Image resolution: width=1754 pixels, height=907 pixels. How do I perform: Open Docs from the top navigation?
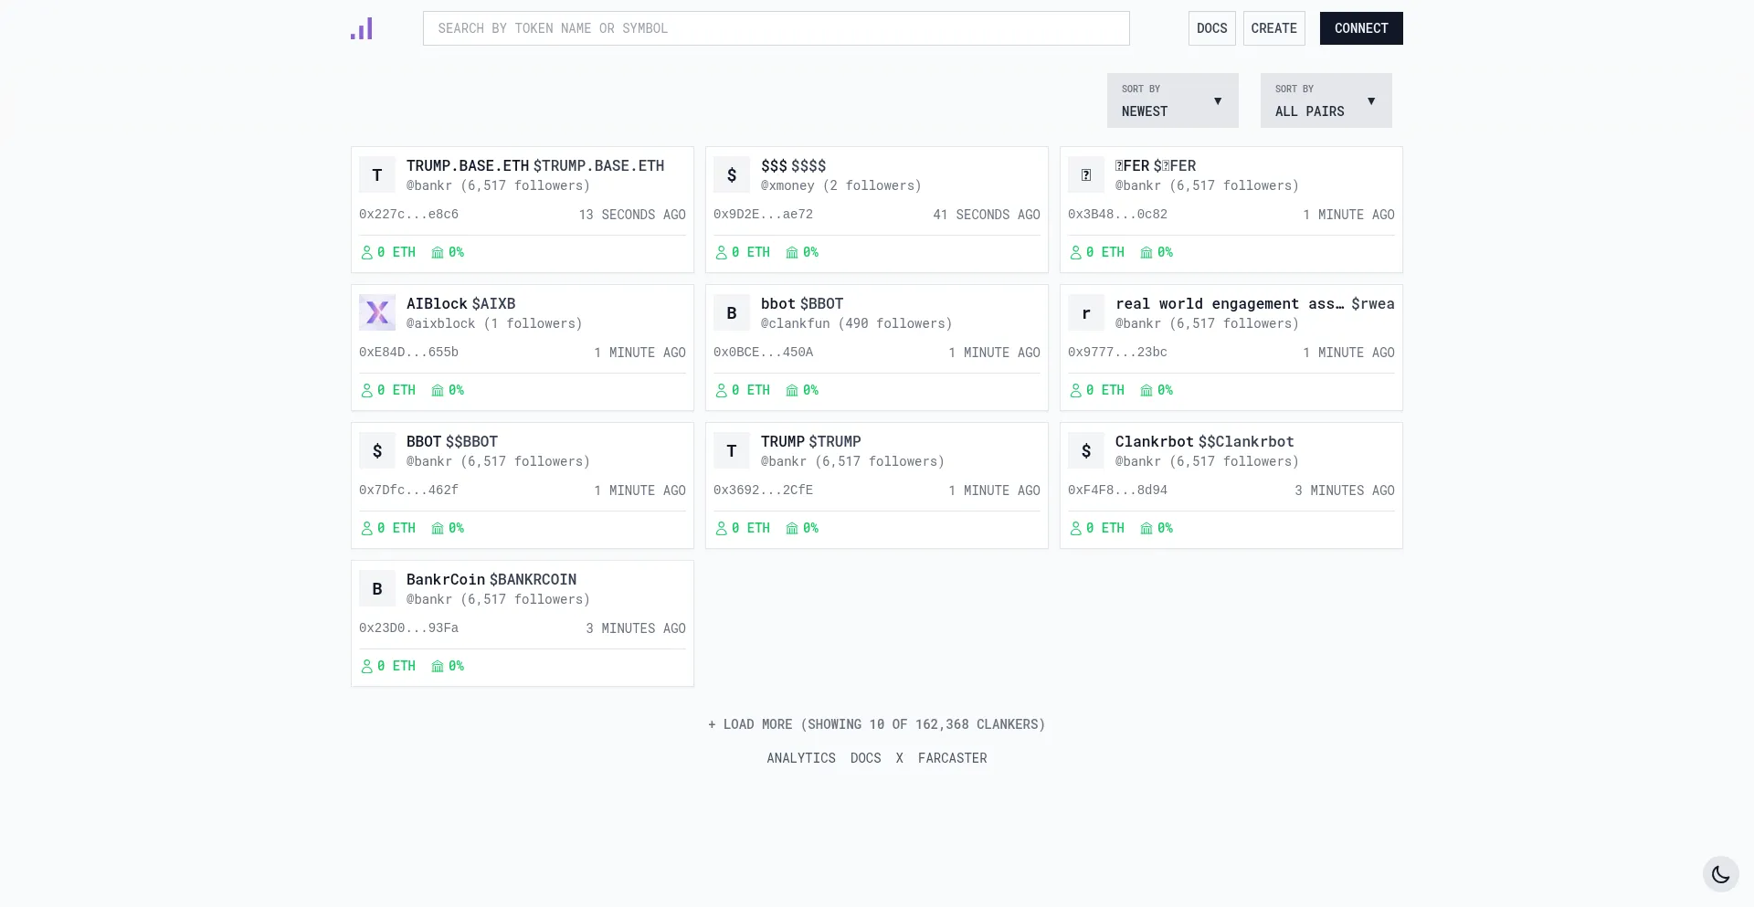[x=1211, y=28]
